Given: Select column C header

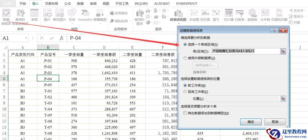Looking at the screenshot, I should [x=74, y=47].
